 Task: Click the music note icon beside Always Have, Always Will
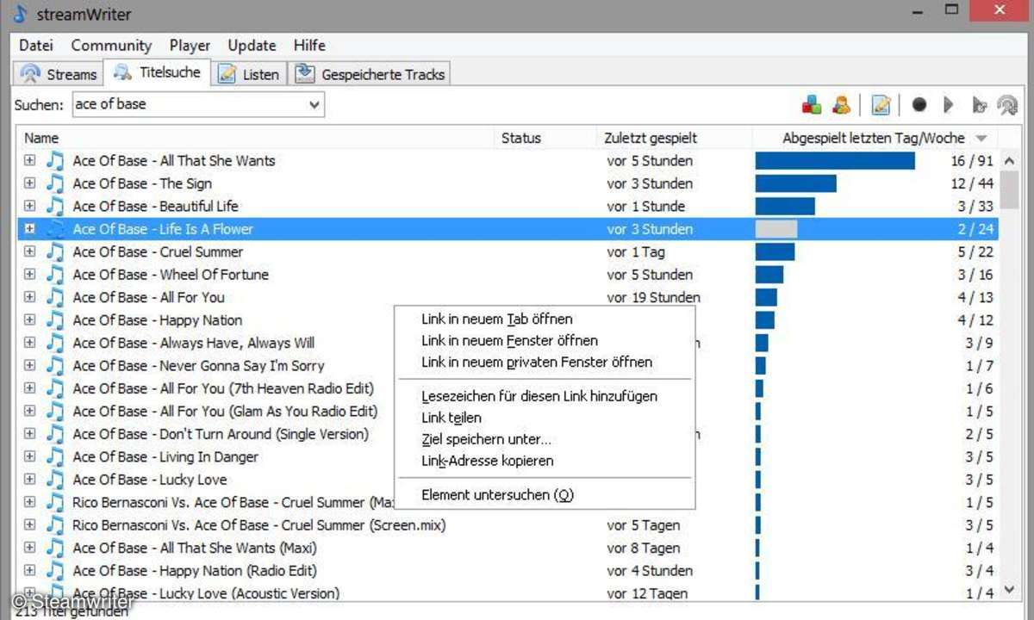(x=55, y=343)
